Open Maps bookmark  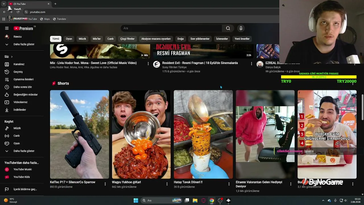click(x=45, y=19)
